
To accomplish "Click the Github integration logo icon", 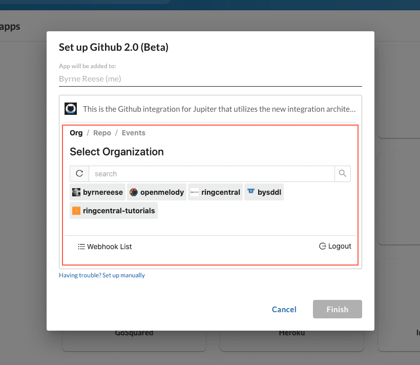I will [71, 109].
